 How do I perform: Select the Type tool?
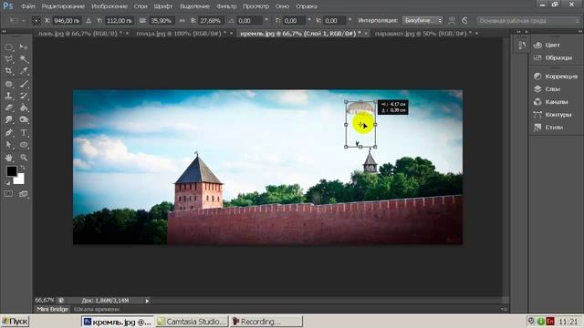point(24,133)
